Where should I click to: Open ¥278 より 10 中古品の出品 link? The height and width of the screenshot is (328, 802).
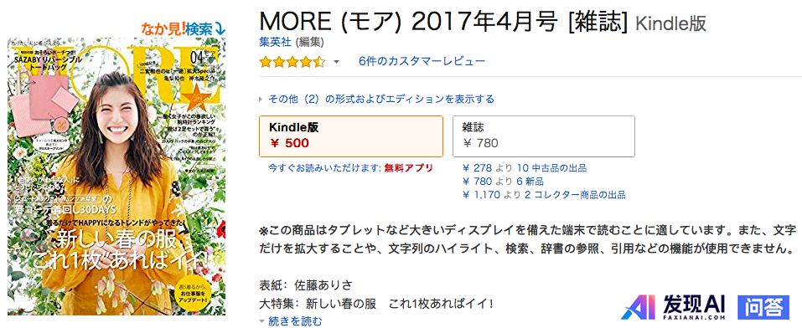click(525, 168)
